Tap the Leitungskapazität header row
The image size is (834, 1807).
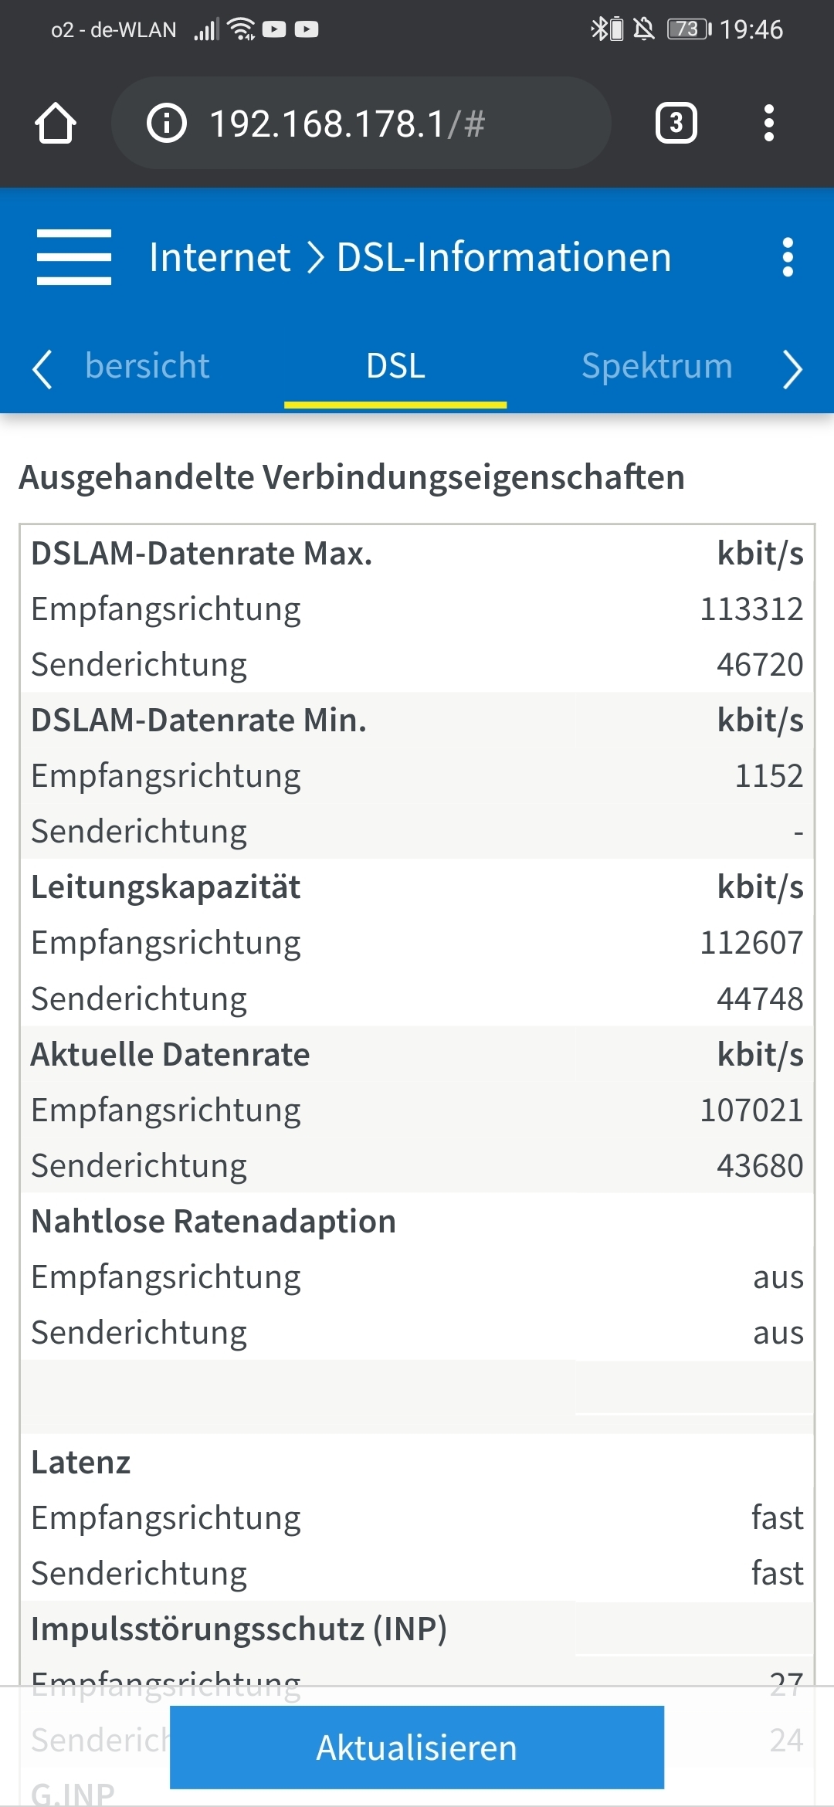point(417,887)
